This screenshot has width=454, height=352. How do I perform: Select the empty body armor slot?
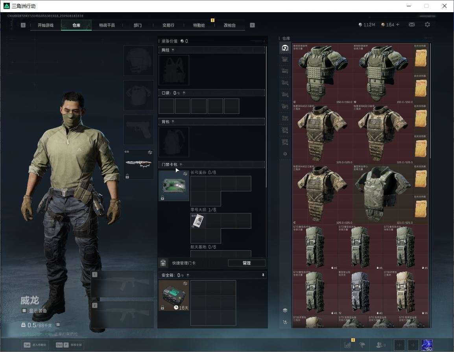[139, 95]
